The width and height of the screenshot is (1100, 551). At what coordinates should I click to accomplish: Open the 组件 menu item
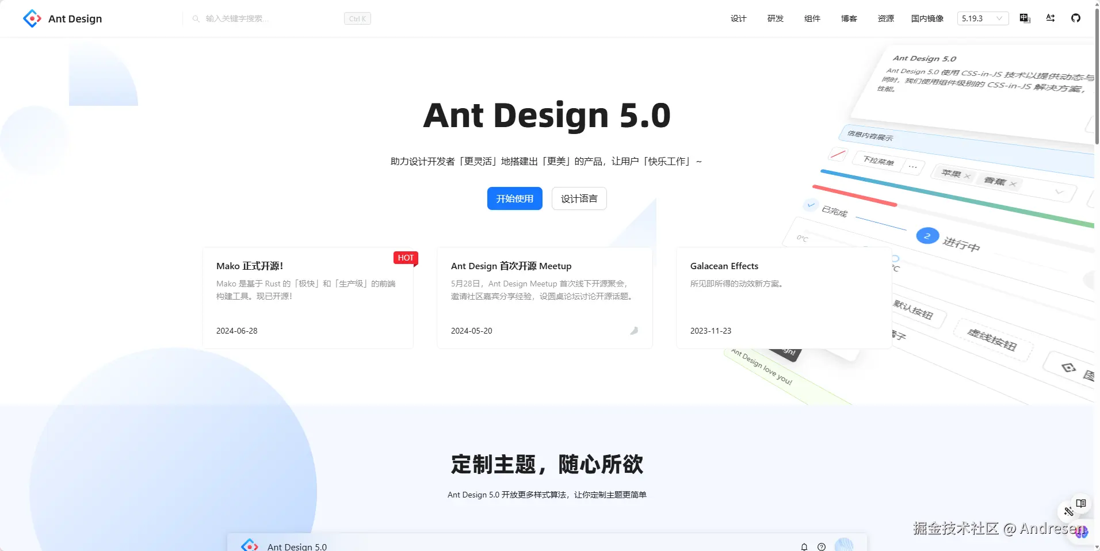[x=812, y=18]
